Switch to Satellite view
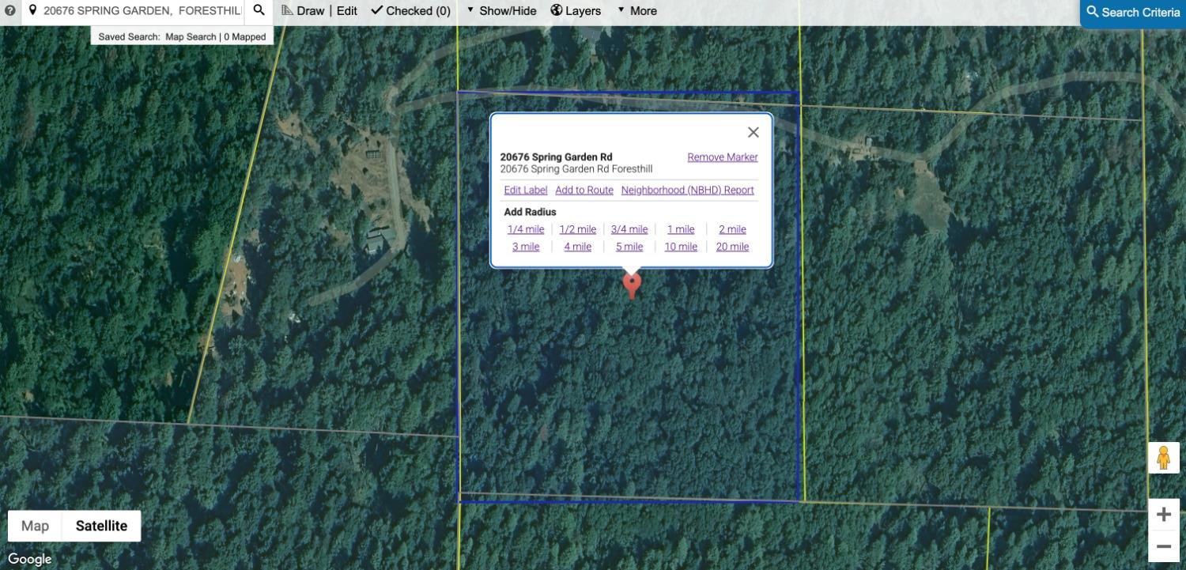The width and height of the screenshot is (1186, 570). [101, 526]
